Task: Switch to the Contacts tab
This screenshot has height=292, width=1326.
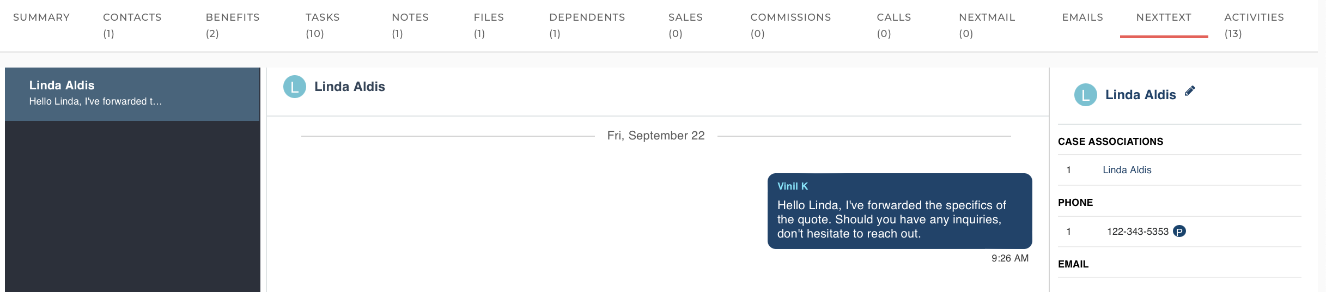Action: tap(132, 25)
